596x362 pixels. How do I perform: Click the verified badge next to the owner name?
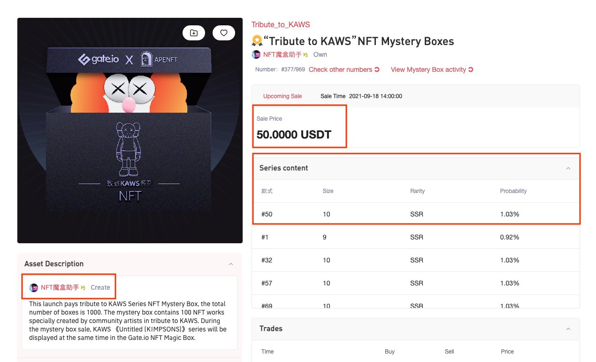[306, 55]
